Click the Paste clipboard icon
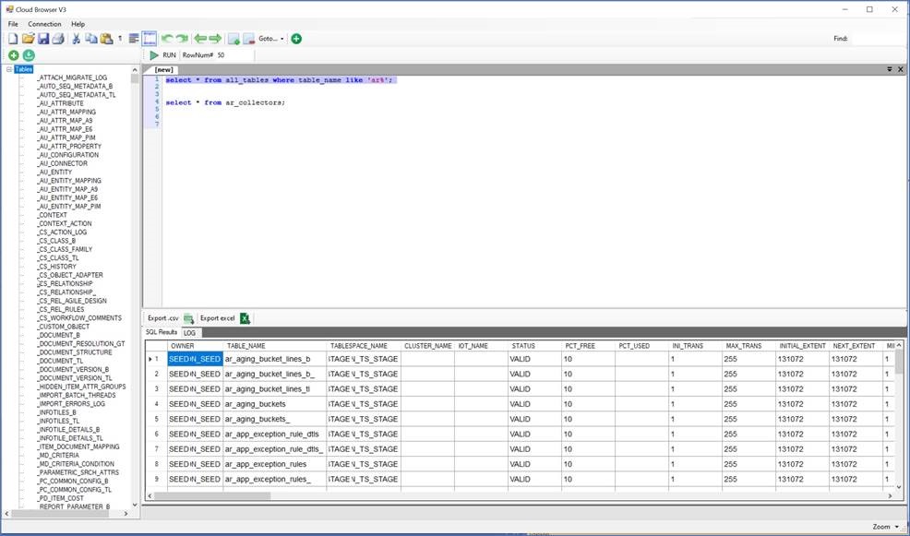The image size is (910, 536). point(106,39)
